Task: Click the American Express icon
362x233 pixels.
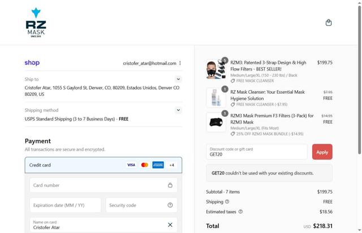Action: tap(158, 165)
